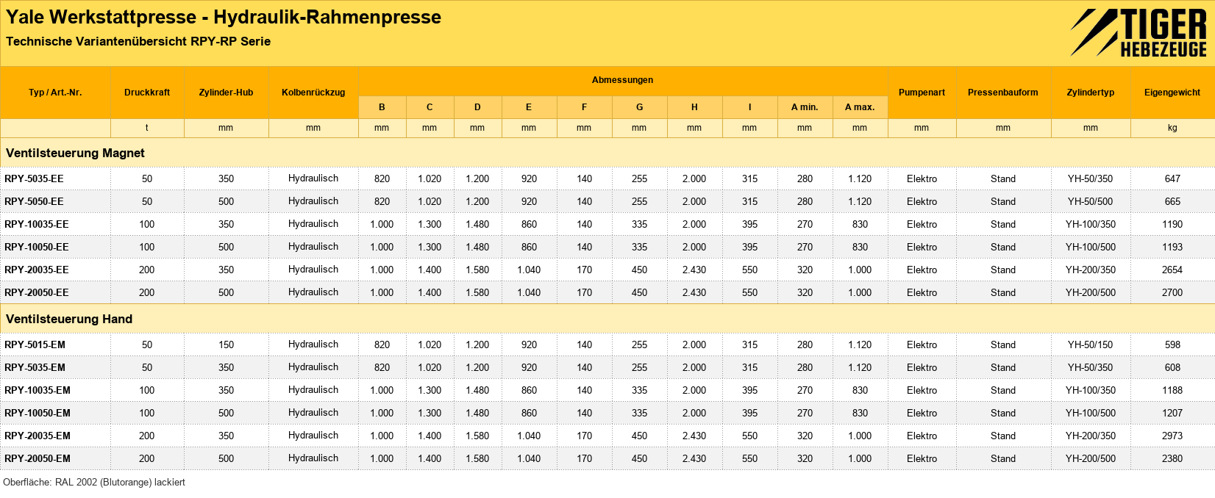Select the row label RPY-20050-EM
Screen dimensions: 1215x498
click(38, 458)
